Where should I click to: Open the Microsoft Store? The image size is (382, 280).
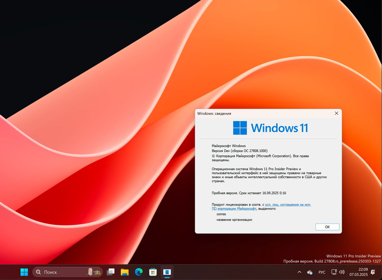click(x=153, y=272)
